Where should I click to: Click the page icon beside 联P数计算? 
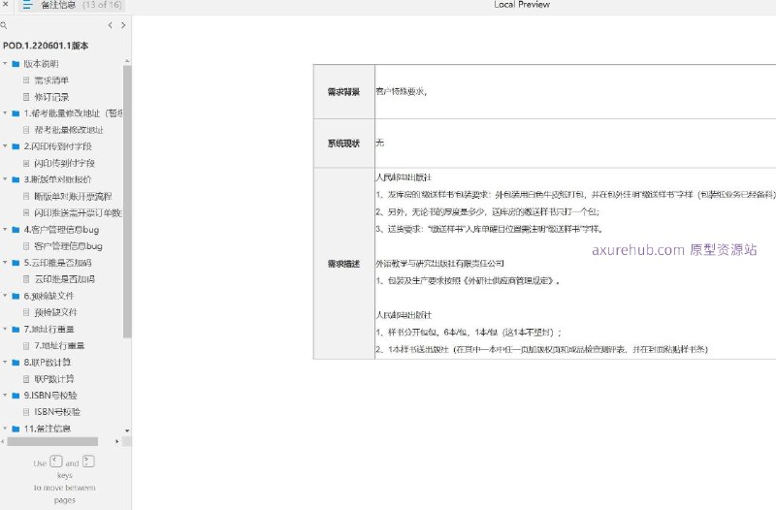(x=26, y=378)
